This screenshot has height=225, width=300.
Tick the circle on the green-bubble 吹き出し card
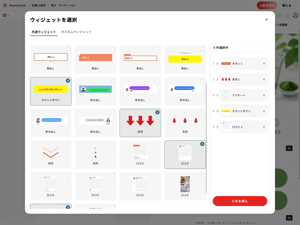tap(112, 80)
